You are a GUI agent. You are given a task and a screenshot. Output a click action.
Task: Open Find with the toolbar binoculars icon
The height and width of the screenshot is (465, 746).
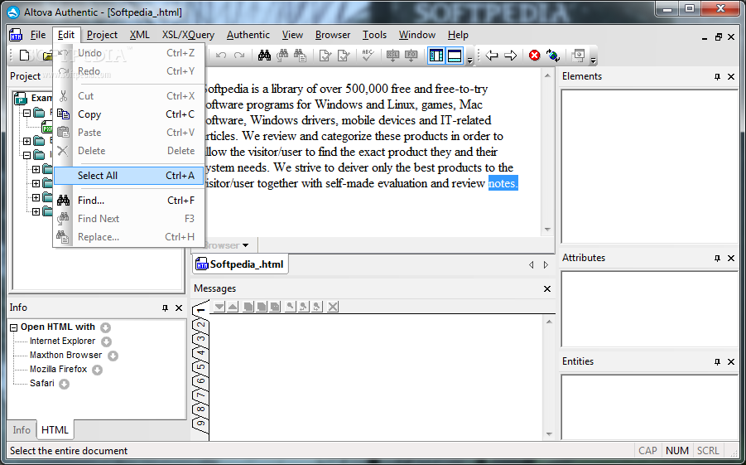tap(264, 56)
